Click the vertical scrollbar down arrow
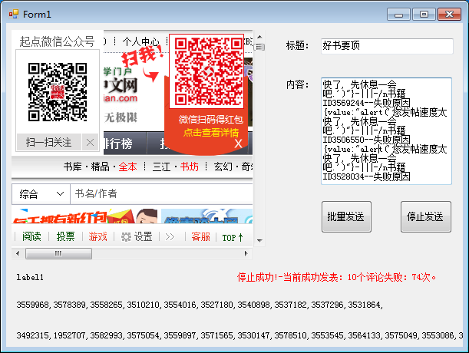This screenshot has height=353, width=469. tap(259, 240)
